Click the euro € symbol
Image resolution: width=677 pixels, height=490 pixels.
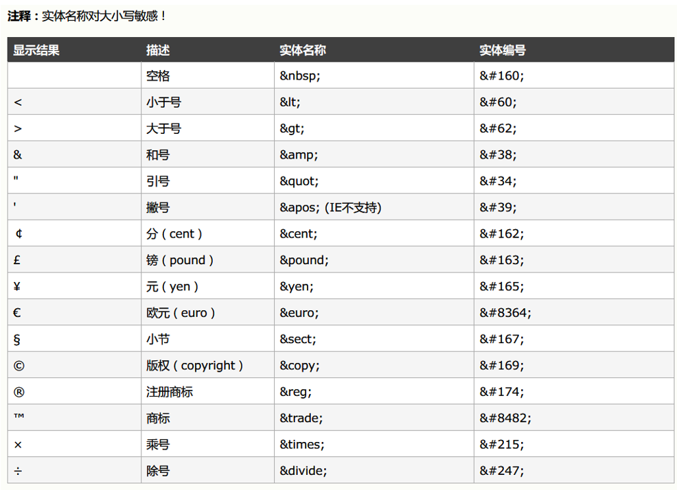17,312
